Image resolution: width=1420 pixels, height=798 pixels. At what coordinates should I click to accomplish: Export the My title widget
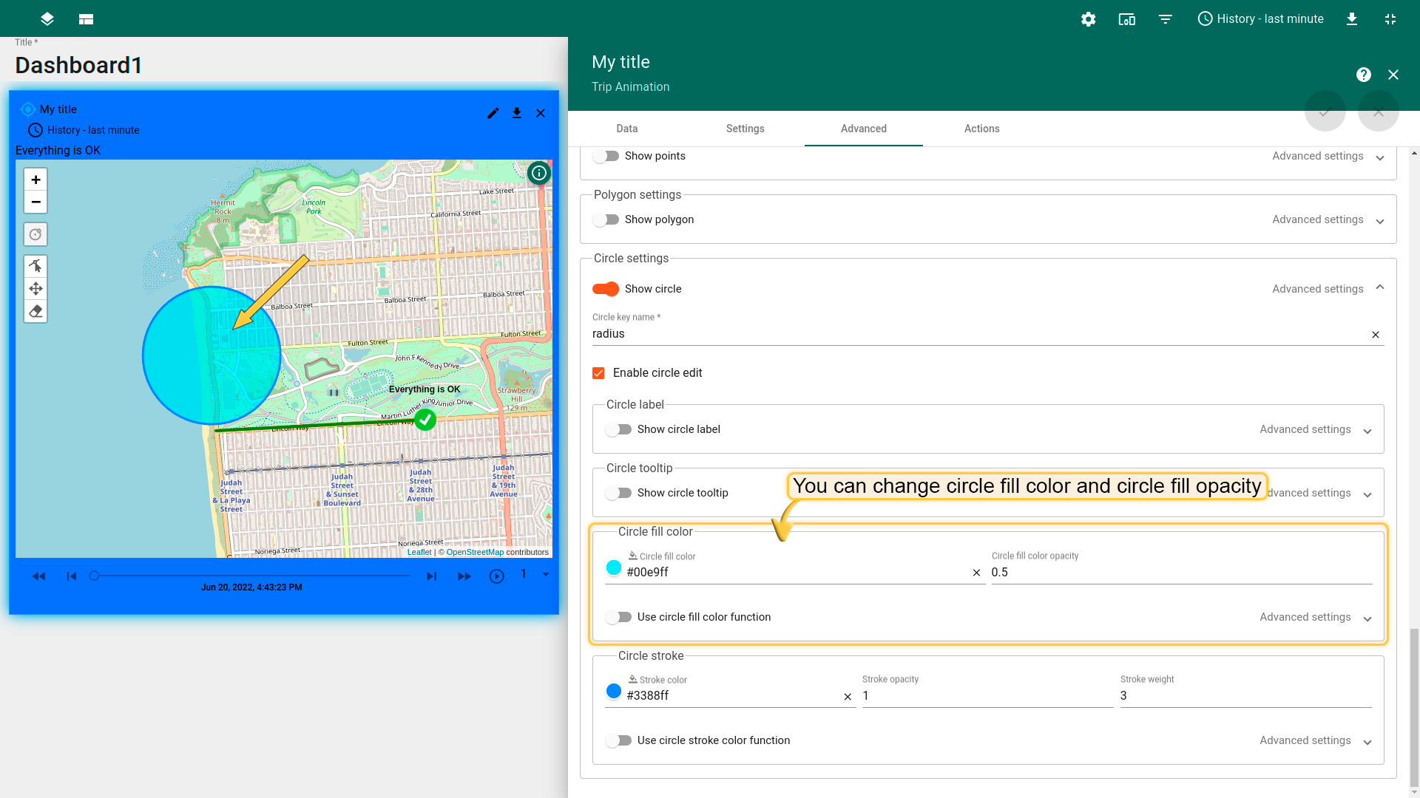coord(517,113)
